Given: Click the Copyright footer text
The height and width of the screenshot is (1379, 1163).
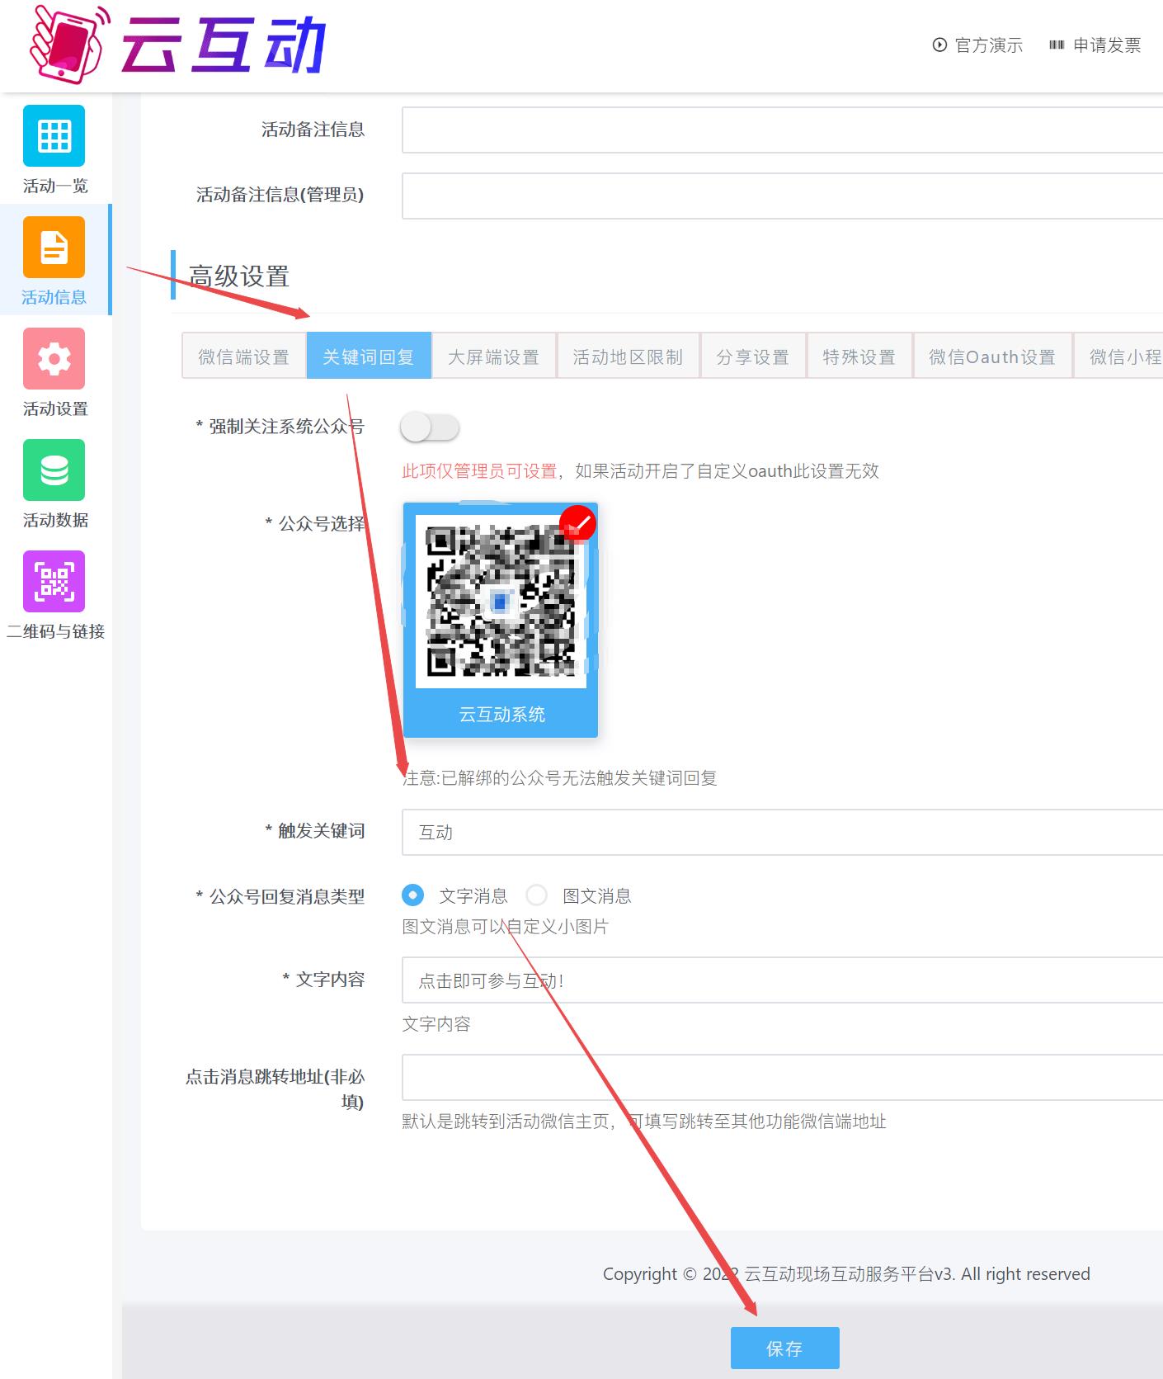Looking at the screenshot, I should point(846,1274).
